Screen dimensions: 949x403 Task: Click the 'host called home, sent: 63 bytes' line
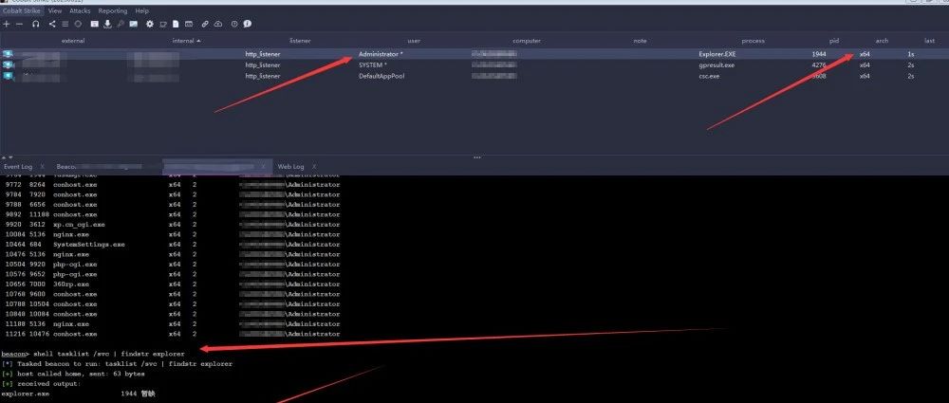pyautogui.click(x=73, y=374)
